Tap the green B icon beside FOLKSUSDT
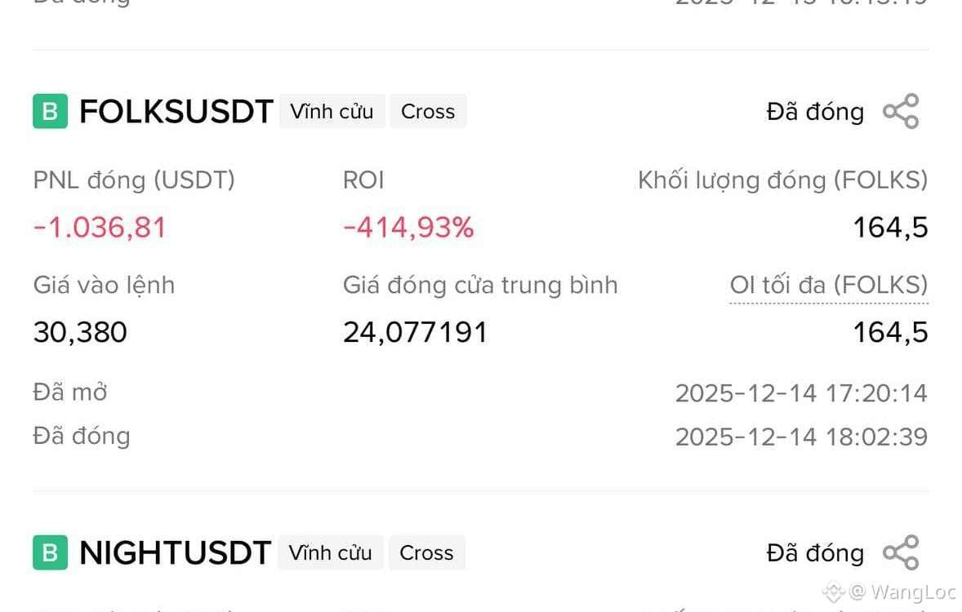The width and height of the screenshot is (962, 612). 50,112
